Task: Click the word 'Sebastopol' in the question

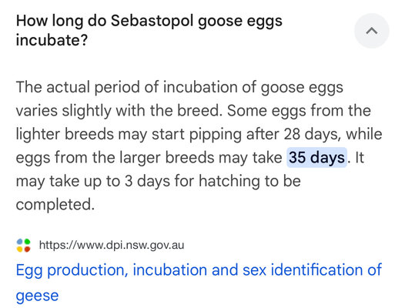Action: pos(152,21)
